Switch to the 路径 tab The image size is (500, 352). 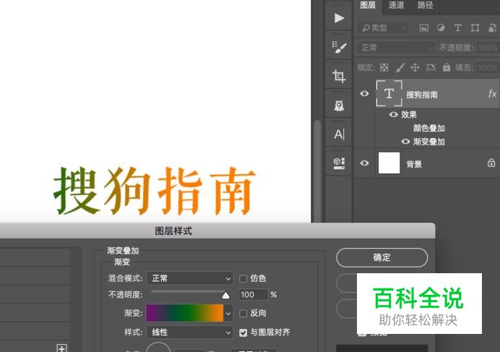coord(425,5)
